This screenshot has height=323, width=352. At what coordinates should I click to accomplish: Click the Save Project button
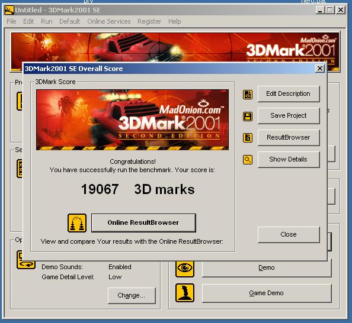tap(289, 116)
